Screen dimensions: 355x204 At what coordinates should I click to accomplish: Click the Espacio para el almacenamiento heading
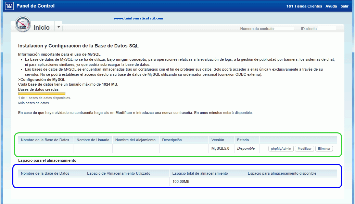pyautogui.click(x=47, y=160)
